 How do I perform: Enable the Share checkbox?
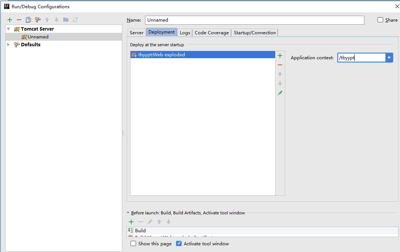pos(380,20)
